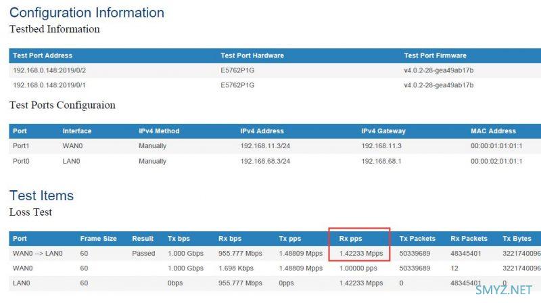Click Rx Packets value 12

[x=454, y=268]
